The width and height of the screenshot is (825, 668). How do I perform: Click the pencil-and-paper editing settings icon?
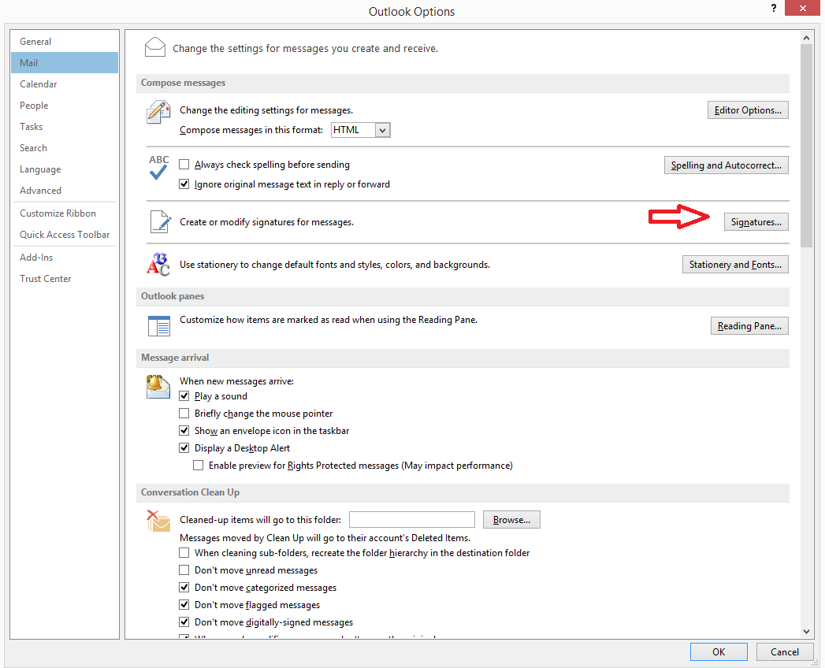[158, 113]
